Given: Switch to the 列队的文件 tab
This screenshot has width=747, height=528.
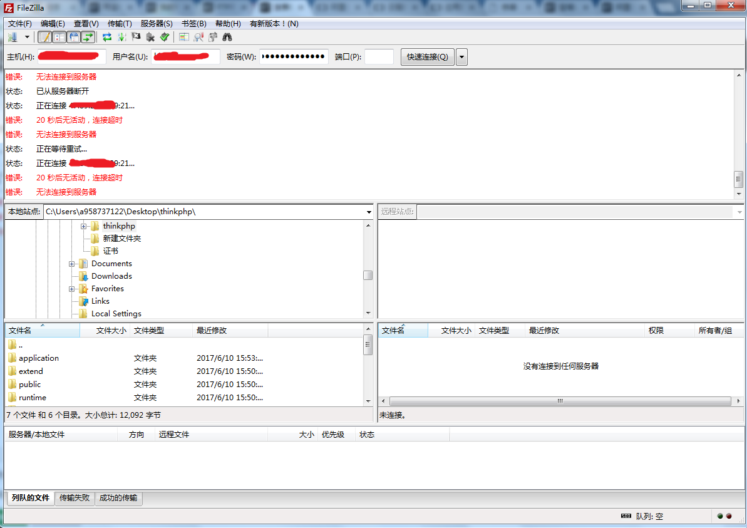Looking at the screenshot, I should (31, 498).
